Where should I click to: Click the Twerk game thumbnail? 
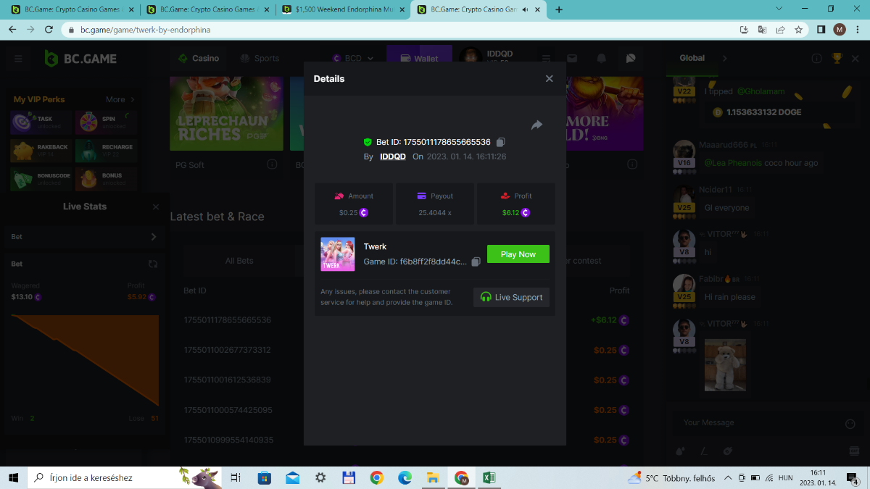tap(338, 254)
